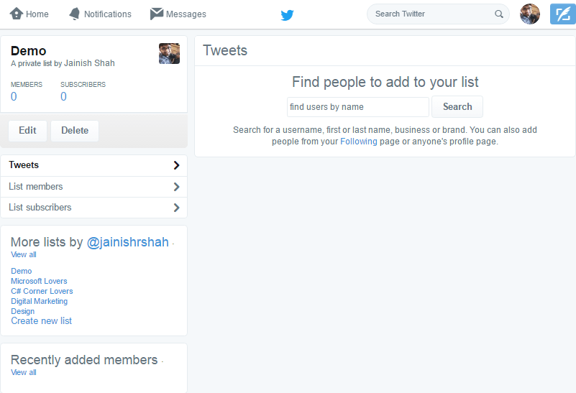The image size is (576, 393).
Task: Click the Demo list owner avatar
Action: coord(169,54)
